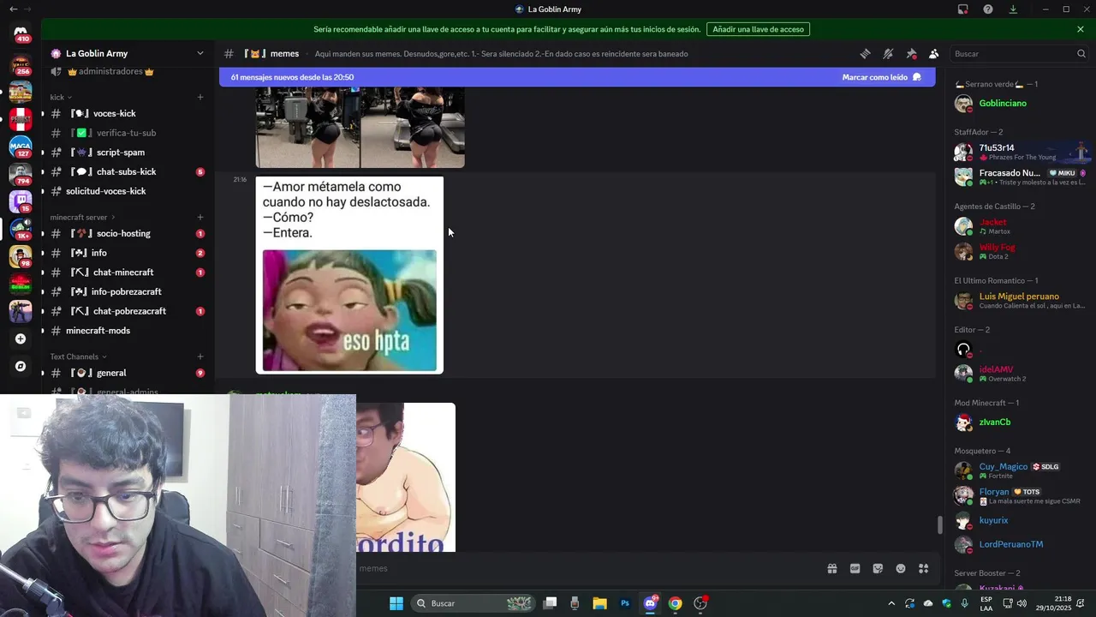Open the general text channel
Image resolution: width=1096 pixels, height=617 pixels.
coord(128,373)
